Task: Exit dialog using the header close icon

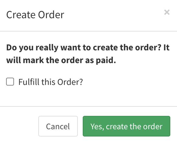Action: coord(167,12)
